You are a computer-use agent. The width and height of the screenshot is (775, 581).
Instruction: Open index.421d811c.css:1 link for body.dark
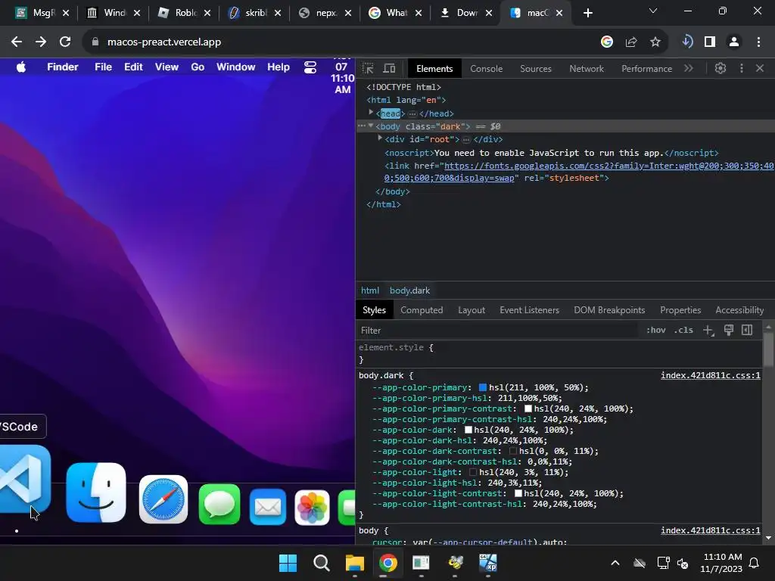click(x=710, y=375)
